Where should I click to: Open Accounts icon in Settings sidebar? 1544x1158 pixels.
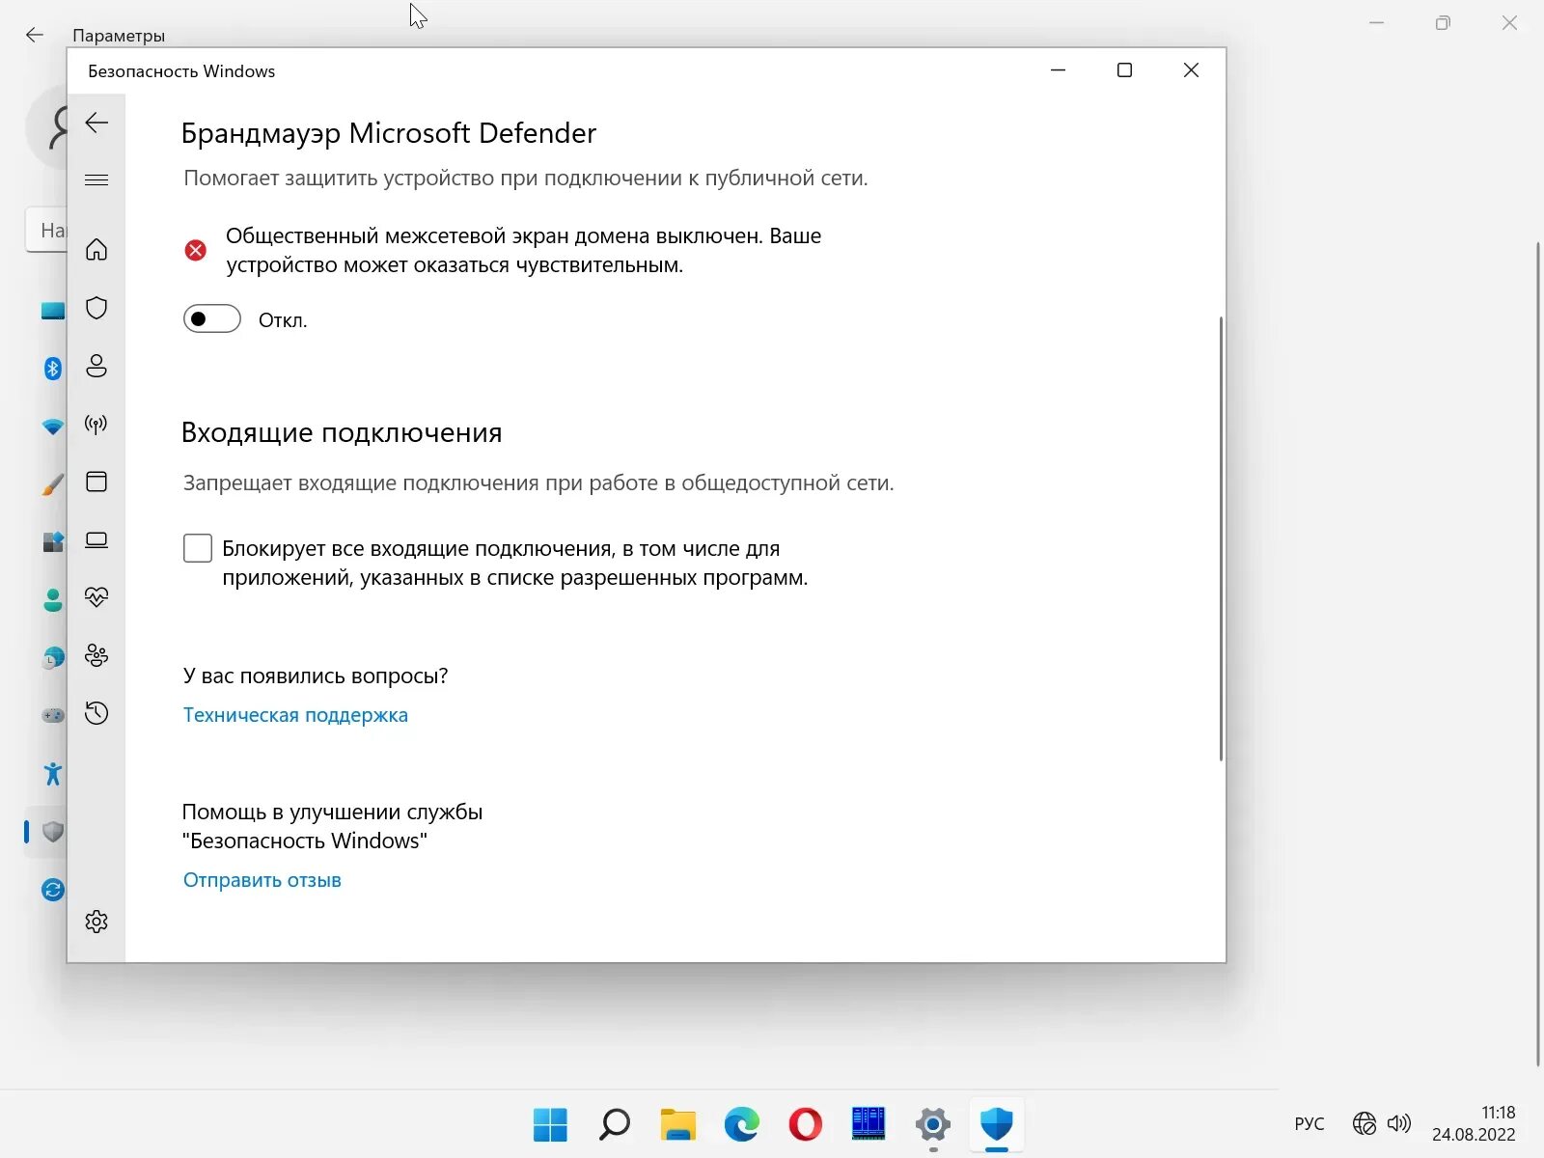(x=52, y=599)
